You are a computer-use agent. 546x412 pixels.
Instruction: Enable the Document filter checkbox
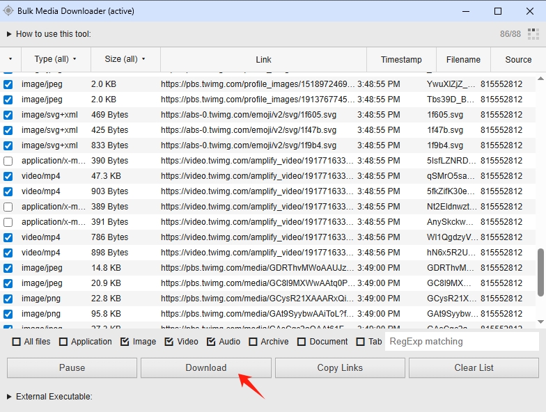point(302,342)
